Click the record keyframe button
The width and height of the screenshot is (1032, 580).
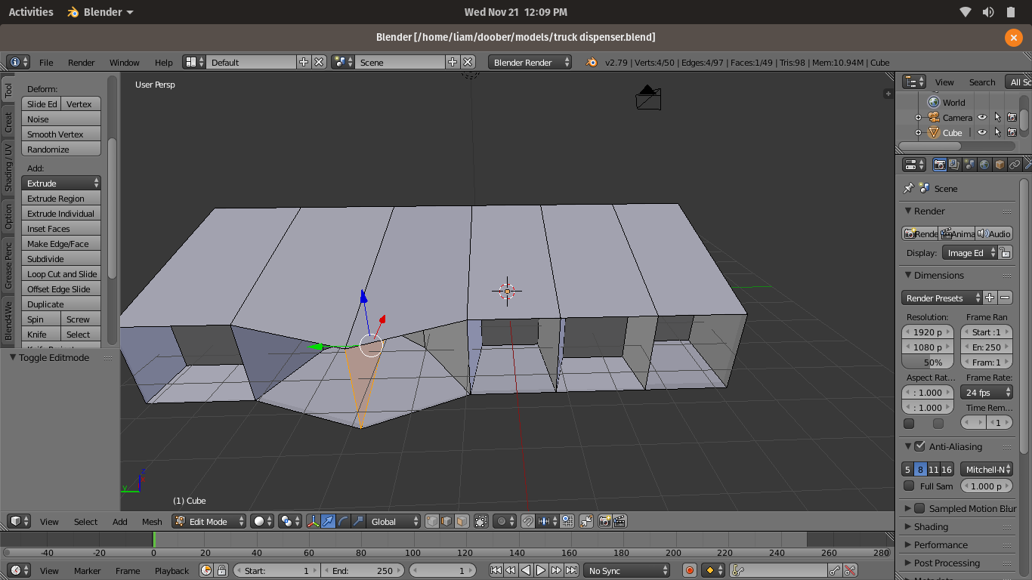coord(689,571)
